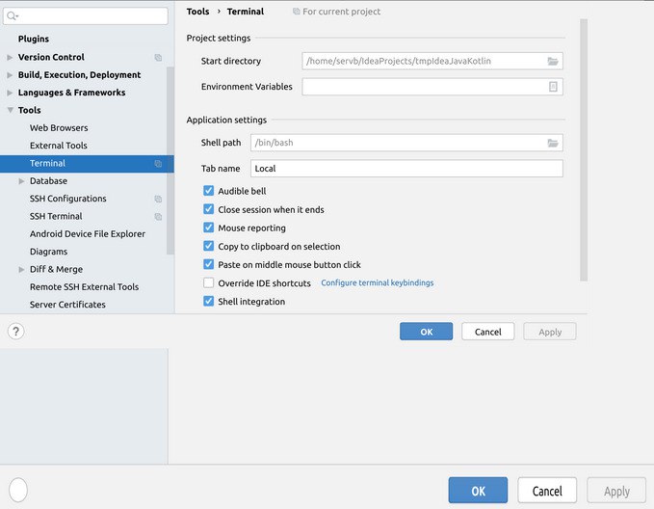Open Configure terminal keybindings link
Screen dimensions: 654x509
377,282
